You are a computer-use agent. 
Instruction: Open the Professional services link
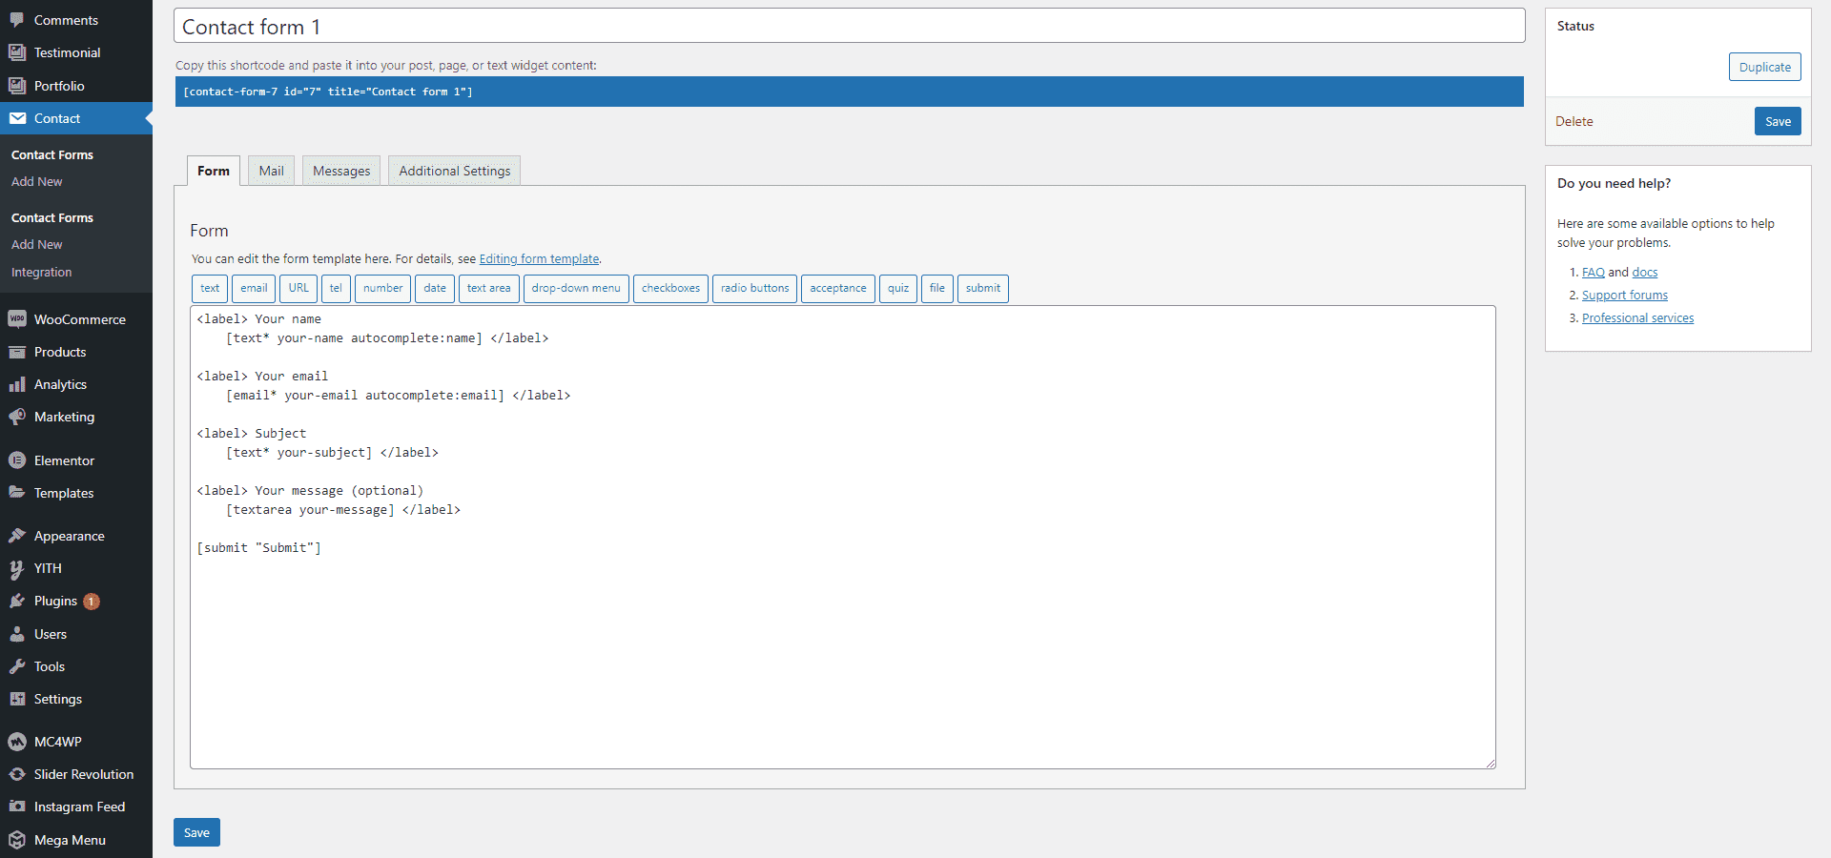(1637, 317)
